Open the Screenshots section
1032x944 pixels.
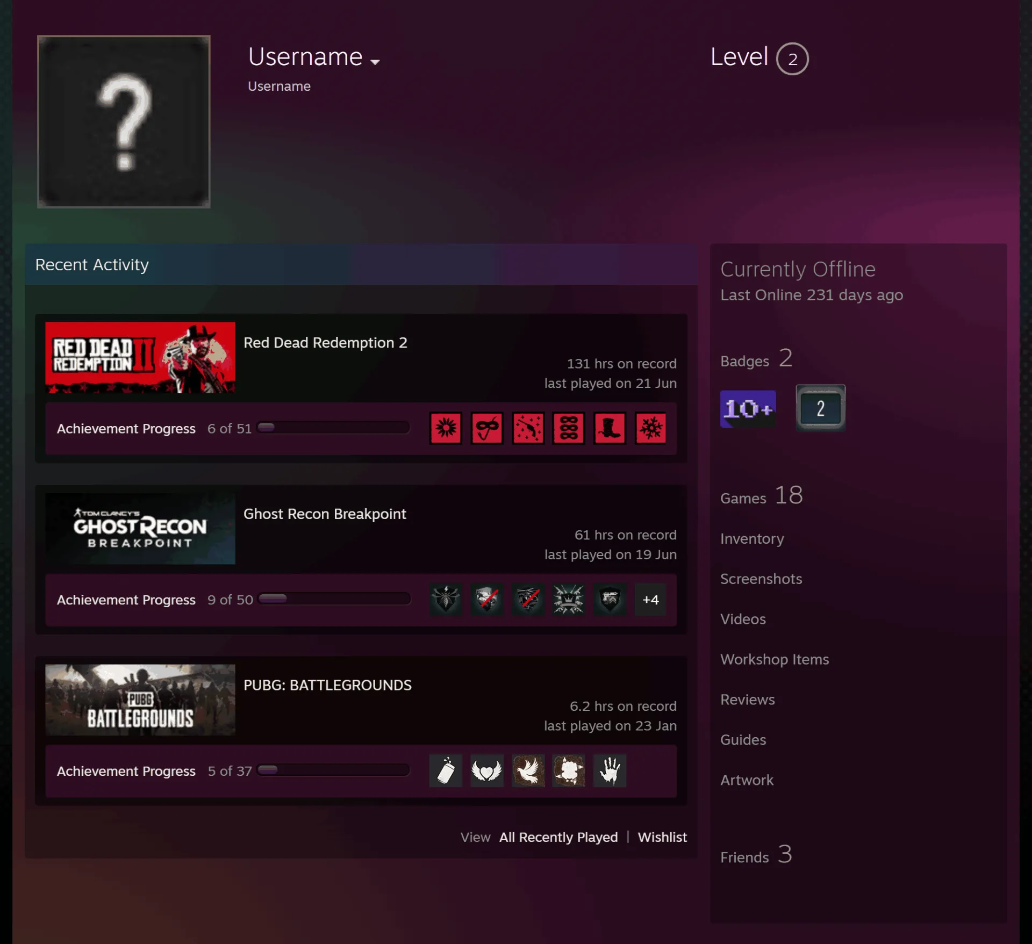pos(761,579)
